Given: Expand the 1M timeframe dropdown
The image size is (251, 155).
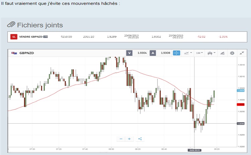Looking at the screenshot, I should (x=200, y=53).
